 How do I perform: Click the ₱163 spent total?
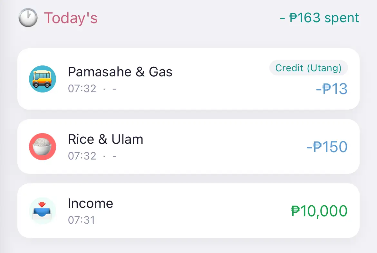pyautogui.click(x=319, y=18)
